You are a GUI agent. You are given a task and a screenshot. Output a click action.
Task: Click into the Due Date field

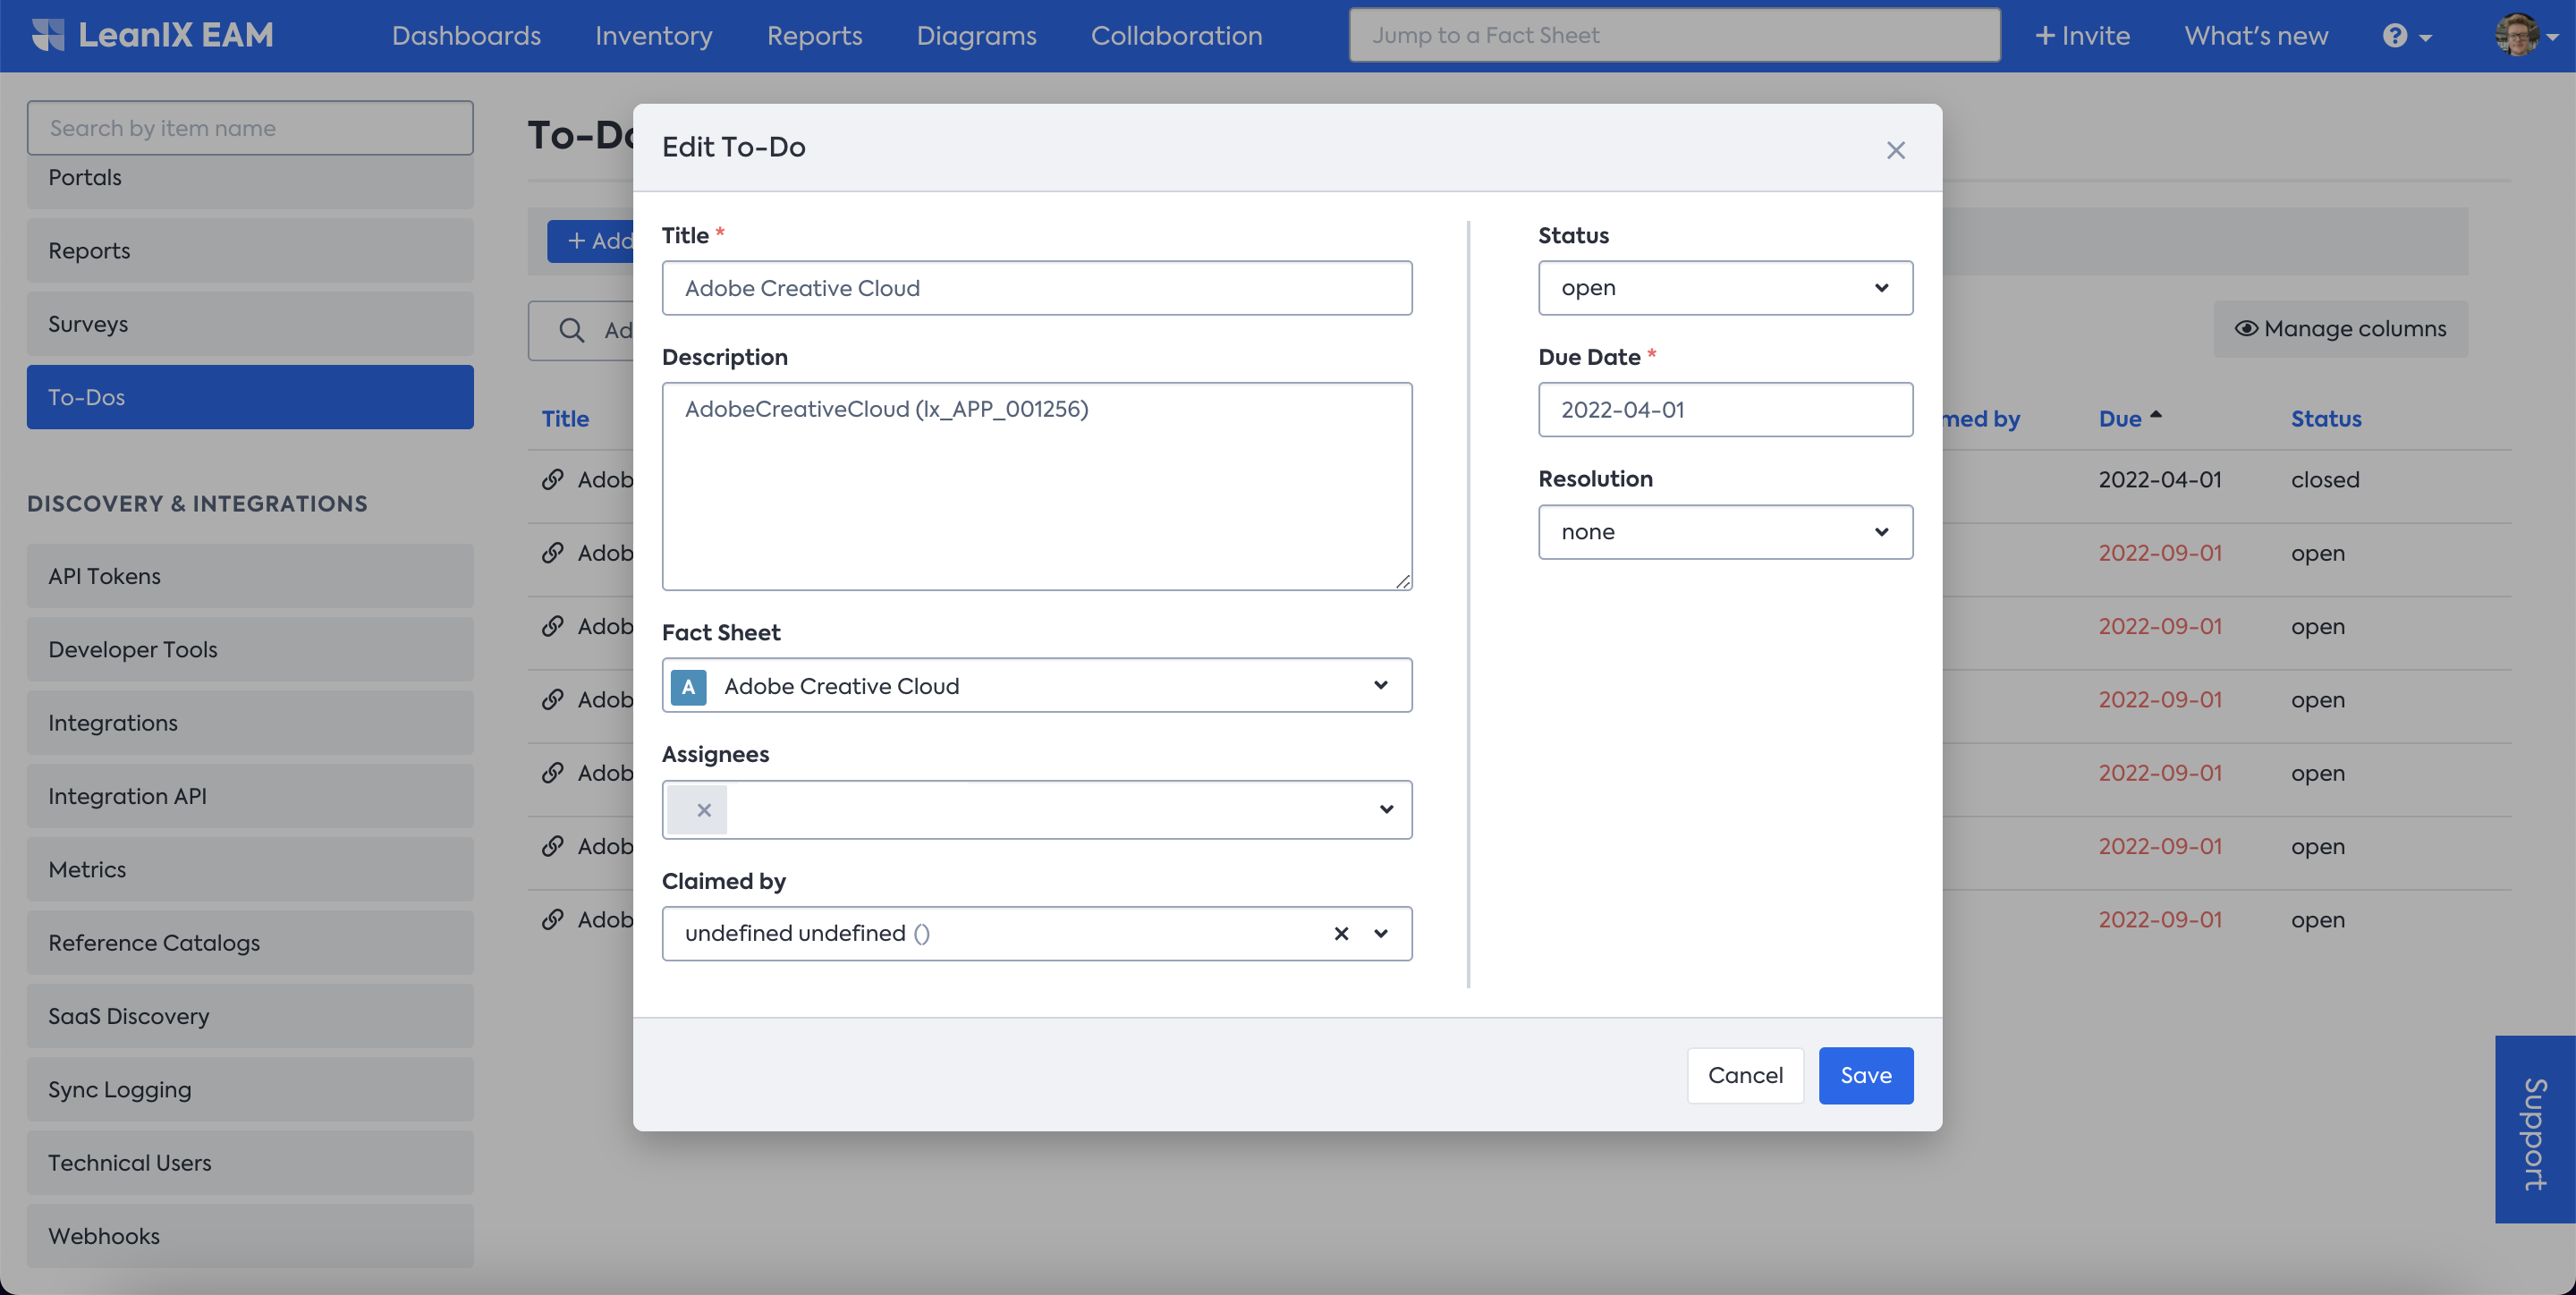pyautogui.click(x=1725, y=410)
